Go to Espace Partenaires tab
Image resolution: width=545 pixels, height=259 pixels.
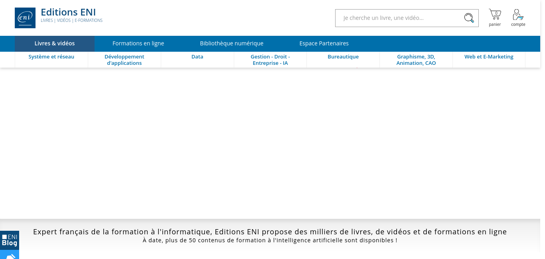coord(324,43)
